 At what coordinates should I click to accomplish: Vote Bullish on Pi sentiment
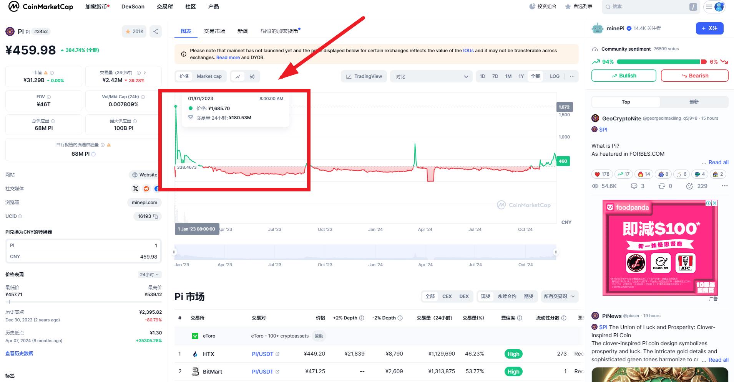tap(624, 76)
